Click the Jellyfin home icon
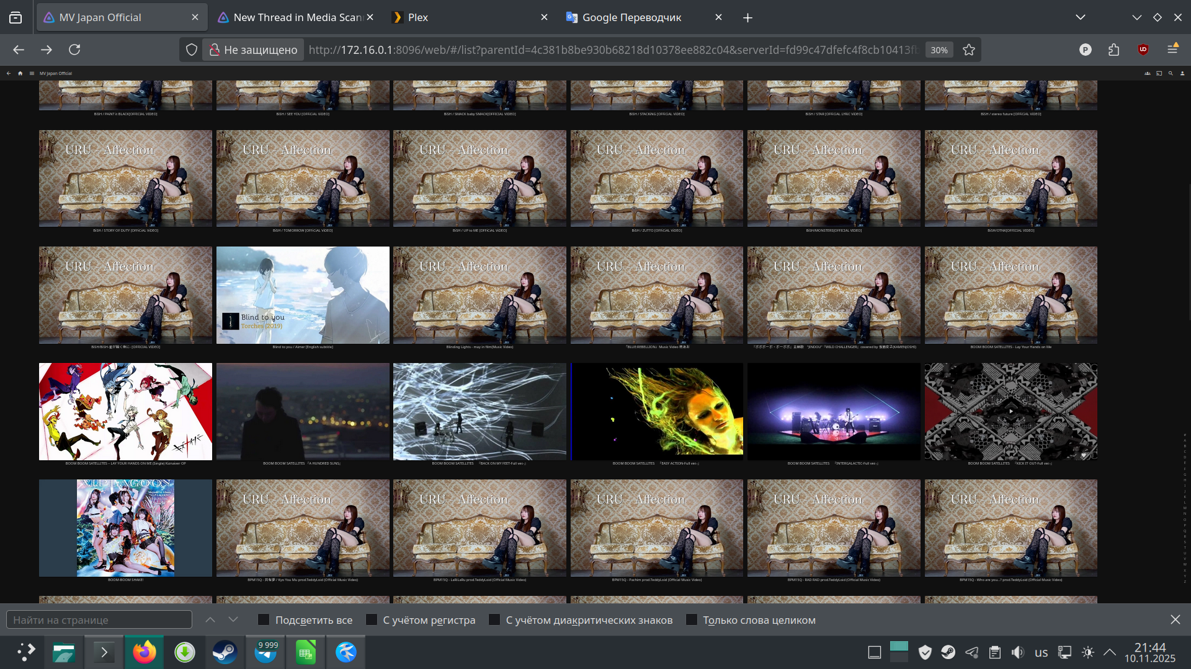 click(x=20, y=73)
